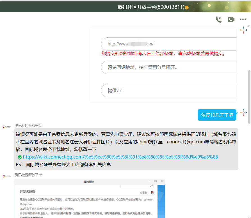The width and height of the screenshot is (251, 218).
Task: Click the green shield icon before the wiki link
Action: point(20,157)
